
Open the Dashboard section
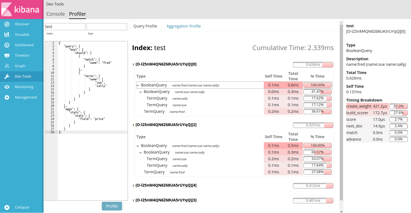point(6,45)
